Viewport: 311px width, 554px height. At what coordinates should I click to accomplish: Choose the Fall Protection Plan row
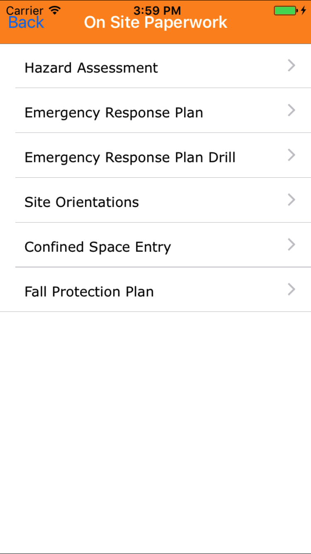pos(89,292)
